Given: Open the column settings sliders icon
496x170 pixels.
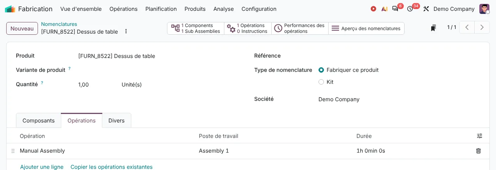Looking at the screenshot, I should point(480,136).
